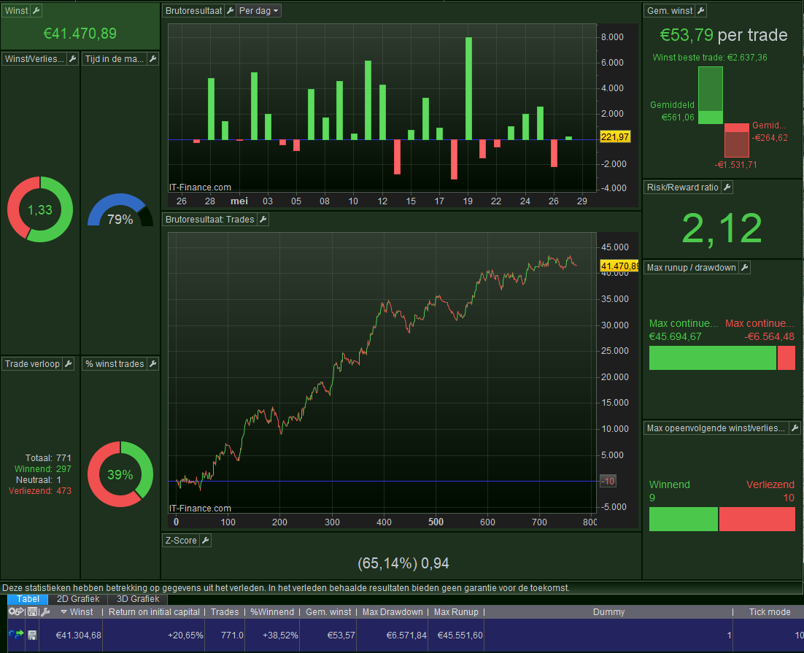Click the +20,65% return cell

click(154, 635)
